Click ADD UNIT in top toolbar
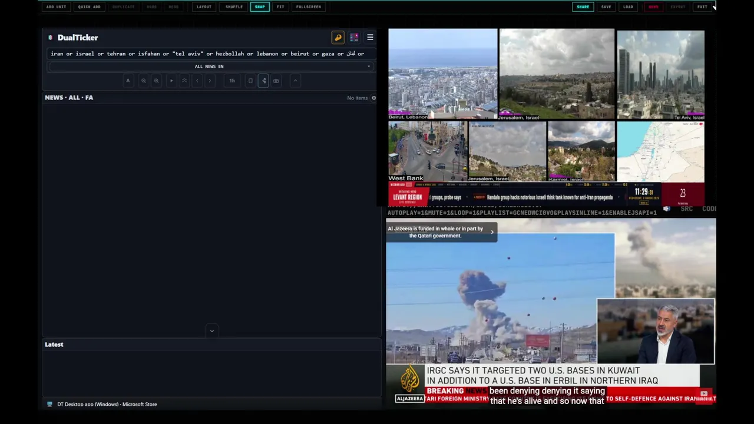 coord(56,7)
